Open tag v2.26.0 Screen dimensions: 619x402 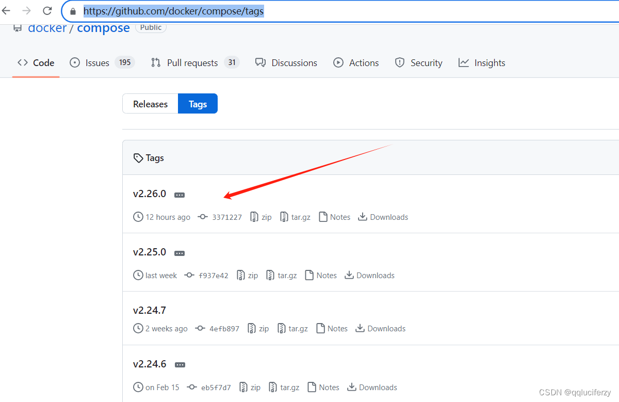[x=150, y=194]
